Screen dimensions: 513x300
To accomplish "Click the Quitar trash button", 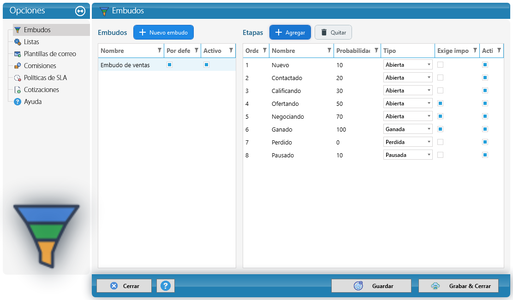I will click(x=333, y=32).
